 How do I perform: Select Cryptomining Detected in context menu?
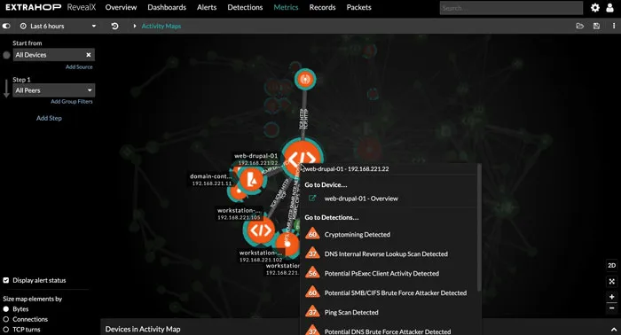[x=358, y=235]
